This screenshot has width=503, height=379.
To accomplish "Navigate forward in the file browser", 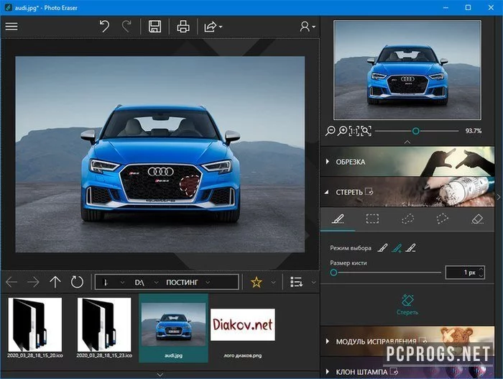I will tap(33, 283).
